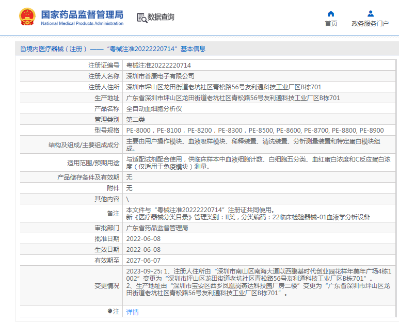Click the 注册证编号 row label
The width and height of the screenshot is (399, 322).
tap(104, 66)
